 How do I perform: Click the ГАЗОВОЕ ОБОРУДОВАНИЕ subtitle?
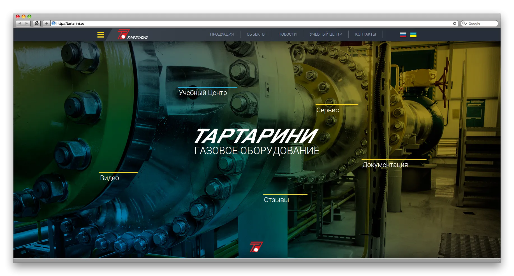click(x=257, y=151)
